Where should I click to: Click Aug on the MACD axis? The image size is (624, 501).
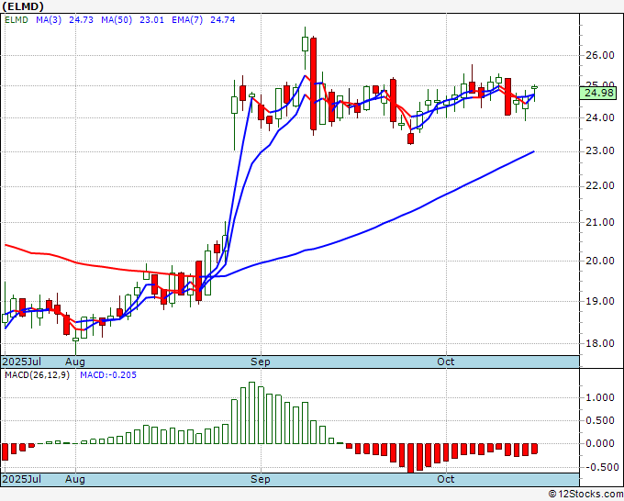coord(75,479)
